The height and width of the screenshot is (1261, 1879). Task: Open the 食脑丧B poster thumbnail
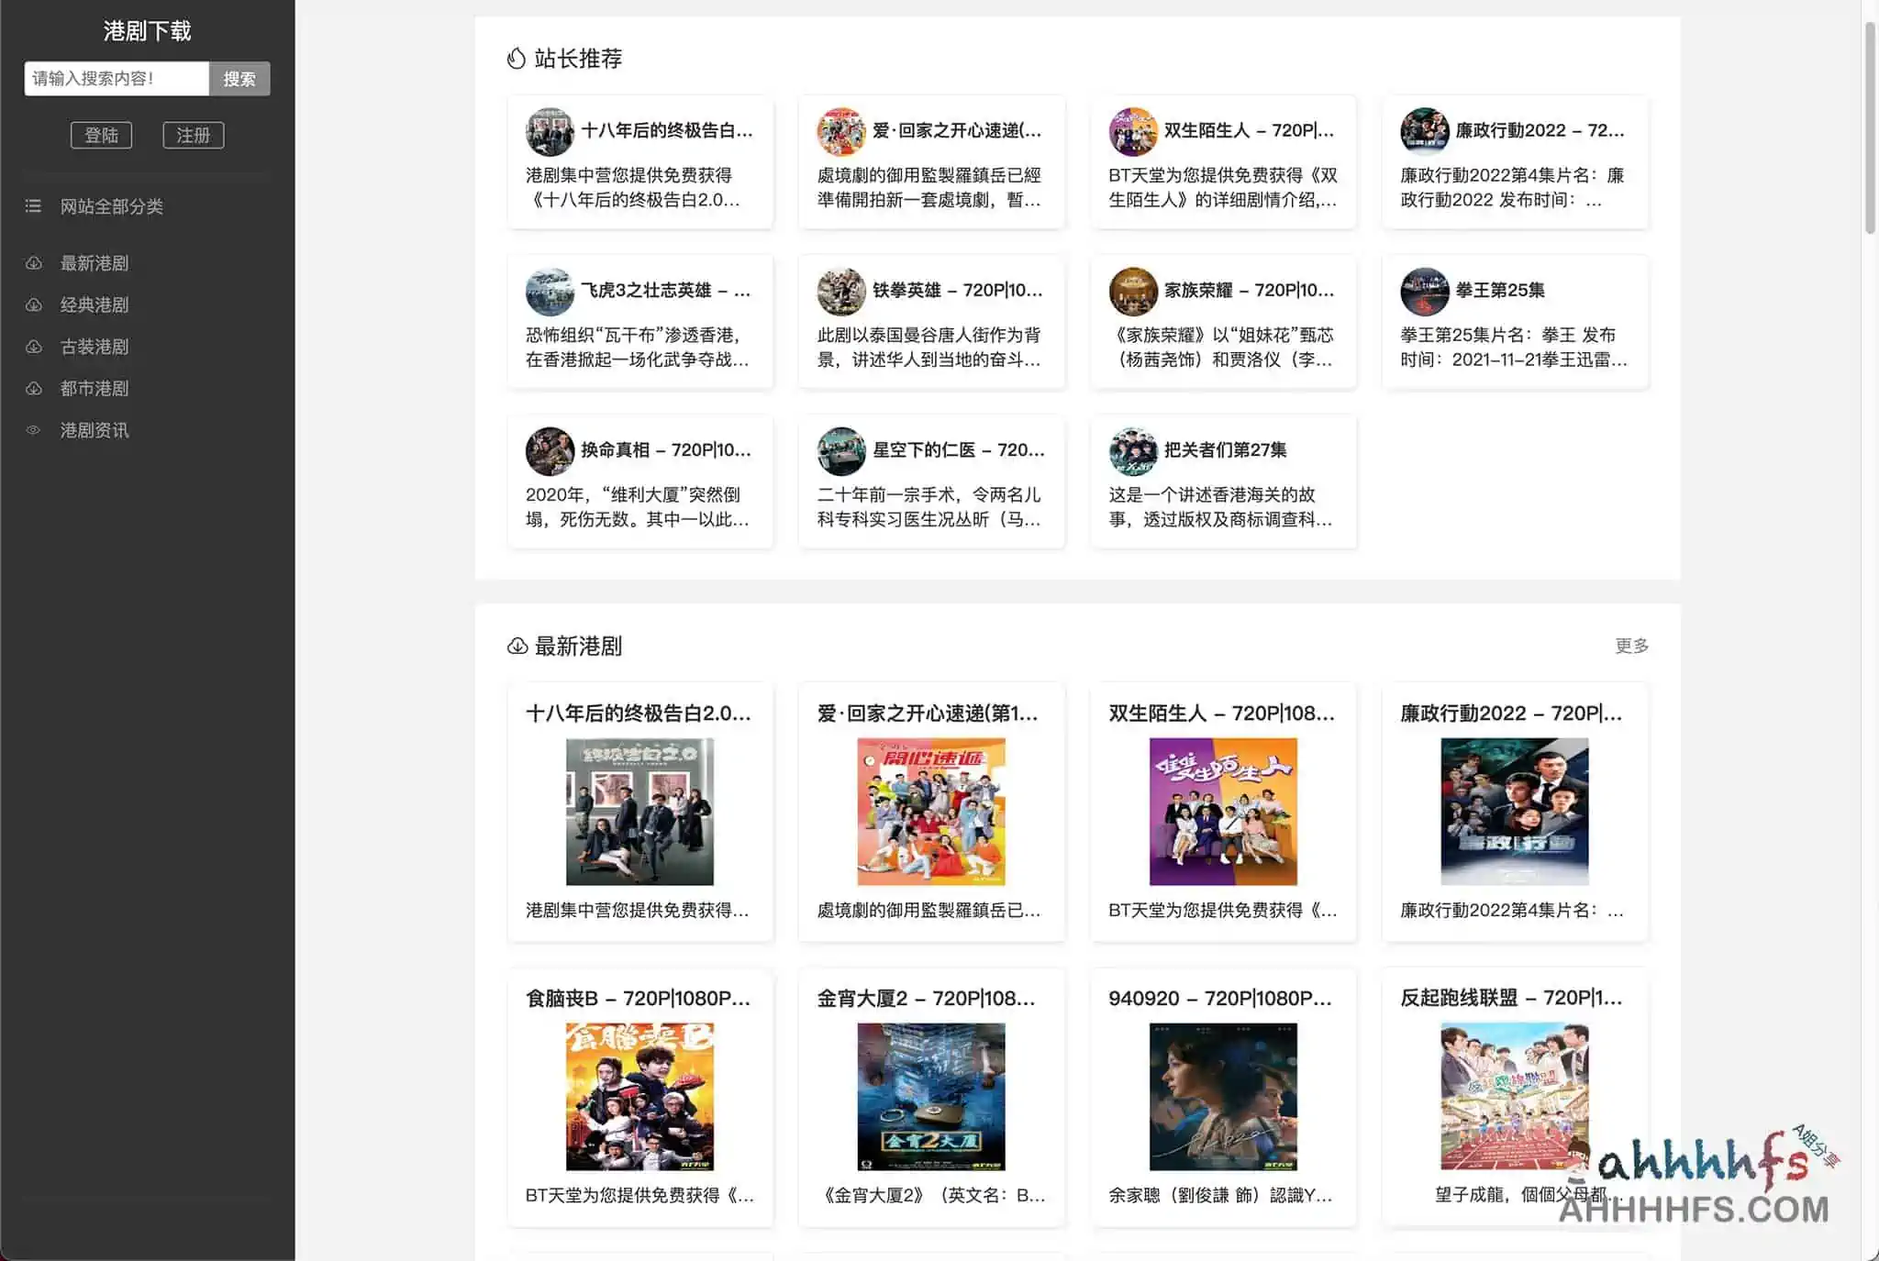[640, 1094]
